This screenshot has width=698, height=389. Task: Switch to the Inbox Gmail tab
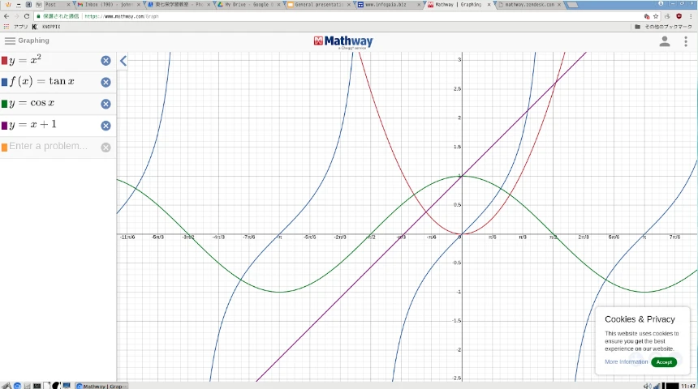(109, 4)
